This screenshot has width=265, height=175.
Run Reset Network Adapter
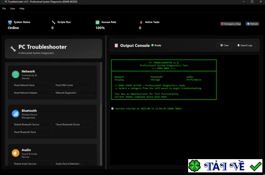click(31, 93)
